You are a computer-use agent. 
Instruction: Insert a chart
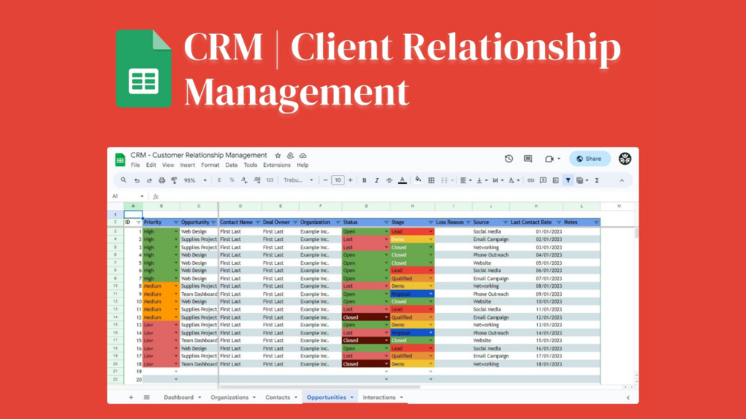pos(555,180)
